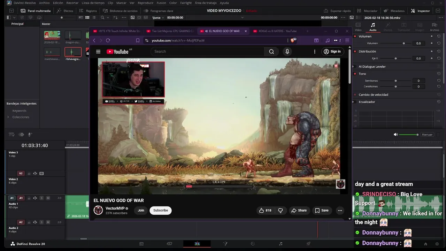Open the Fusion menu

coord(161,3)
